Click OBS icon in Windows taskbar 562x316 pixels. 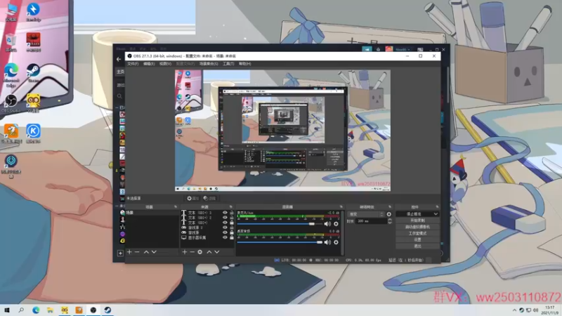(93, 310)
